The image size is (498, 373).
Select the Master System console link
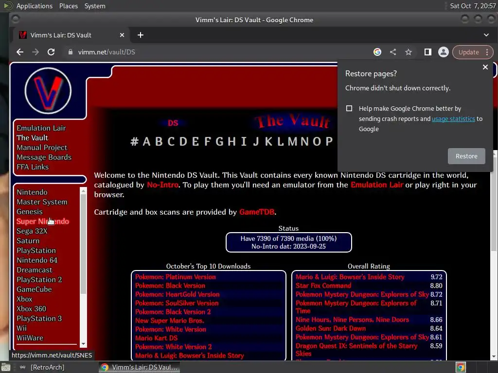[42, 202]
